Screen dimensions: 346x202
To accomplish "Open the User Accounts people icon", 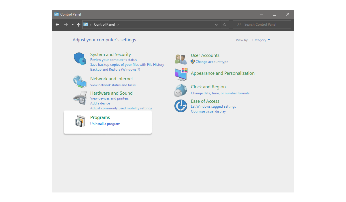I will 181,59.
